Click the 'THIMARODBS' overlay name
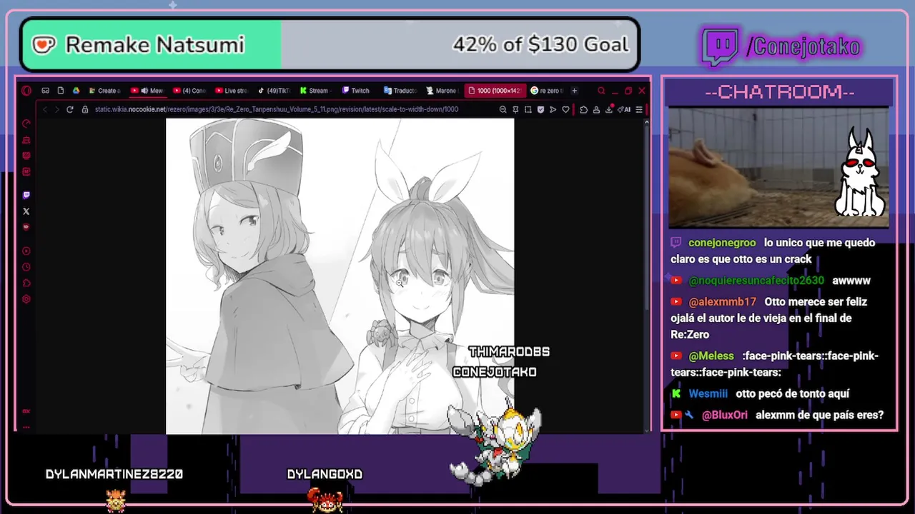 pos(509,352)
